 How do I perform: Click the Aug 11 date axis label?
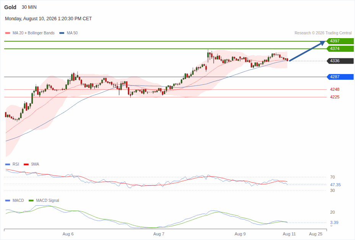click(x=289, y=234)
